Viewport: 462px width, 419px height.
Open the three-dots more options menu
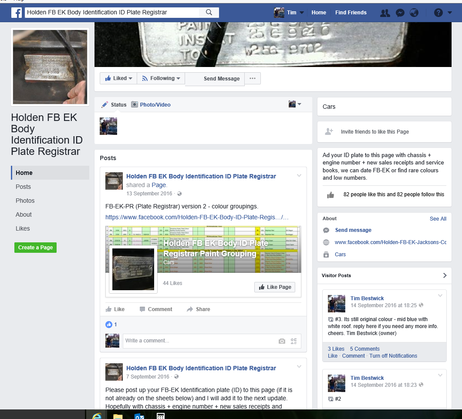[x=253, y=78]
